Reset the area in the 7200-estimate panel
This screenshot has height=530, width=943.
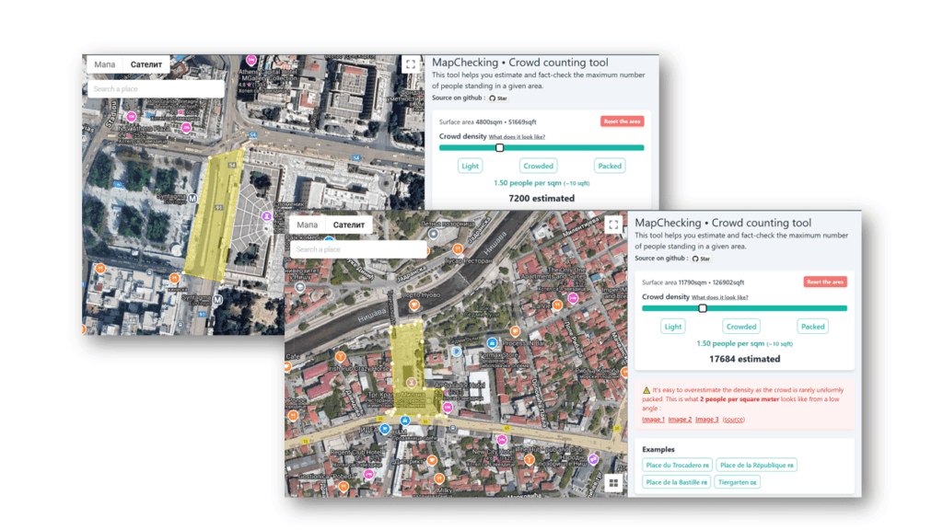[x=622, y=121]
